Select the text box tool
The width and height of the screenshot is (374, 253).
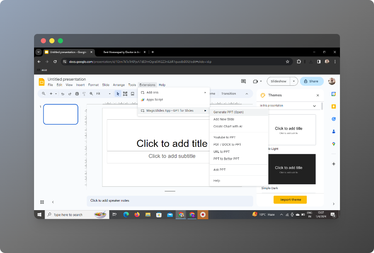click(x=125, y=94)
